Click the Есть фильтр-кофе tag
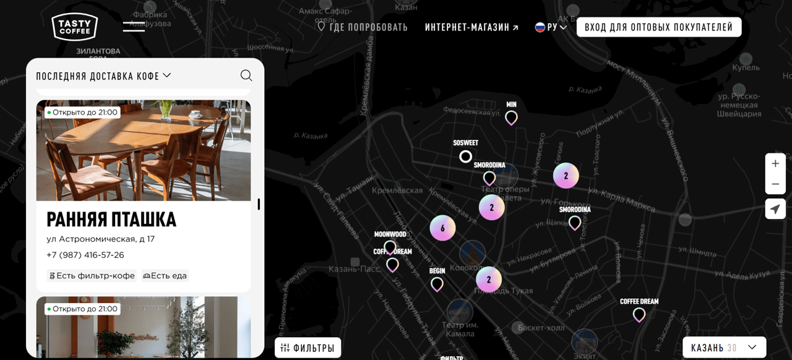792x360 pixels. pyautogui.click(x=92, y=276)
